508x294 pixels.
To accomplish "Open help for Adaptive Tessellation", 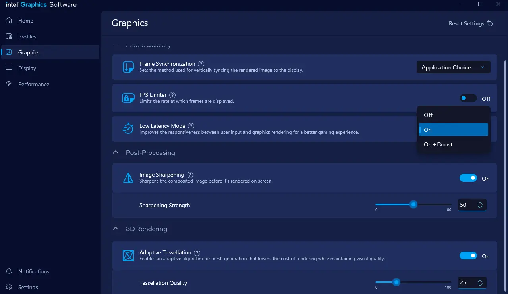I will (x=197, y=253).
